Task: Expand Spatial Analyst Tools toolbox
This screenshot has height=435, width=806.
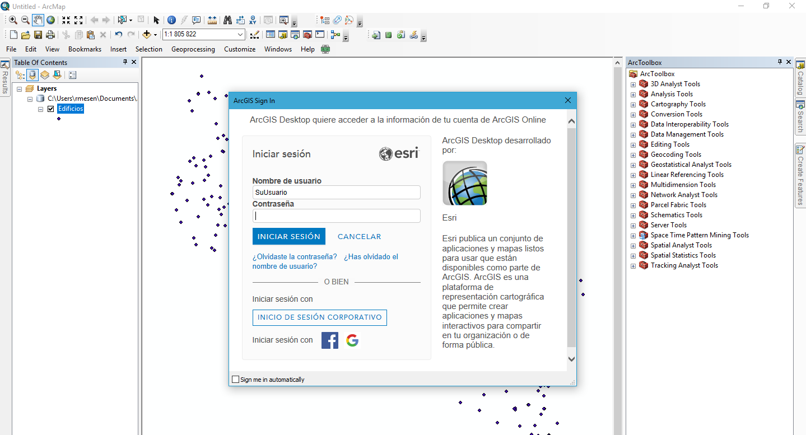Action: point(633,246)
